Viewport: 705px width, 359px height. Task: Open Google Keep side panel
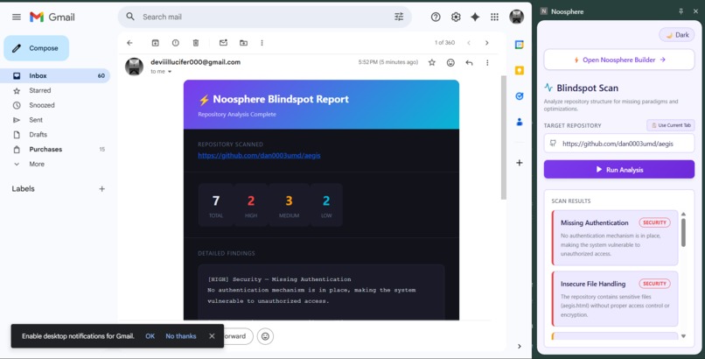click(x=520, y=70)
